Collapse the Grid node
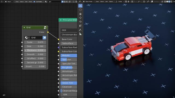The image size is (175, 98). tap(24, 27)
